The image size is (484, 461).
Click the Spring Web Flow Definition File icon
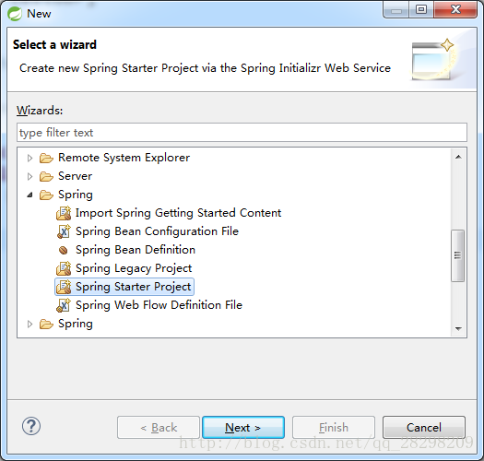(x=64, y=305)
